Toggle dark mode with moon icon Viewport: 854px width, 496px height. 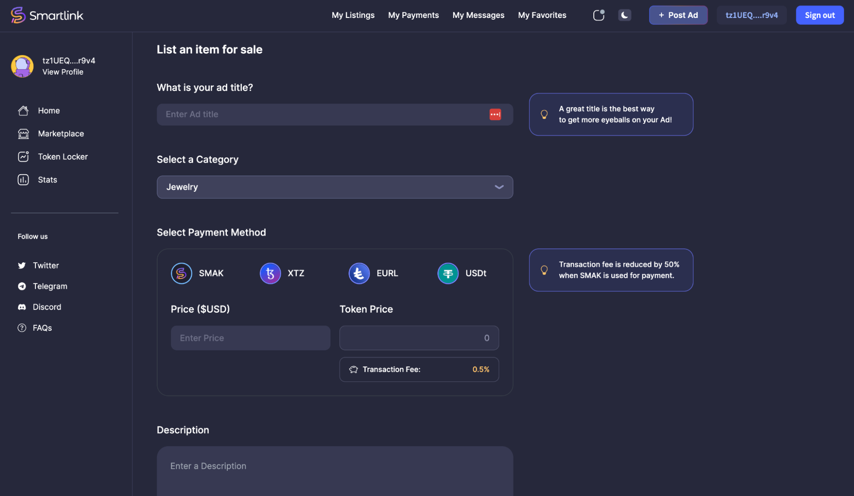(x=624, y=15)
